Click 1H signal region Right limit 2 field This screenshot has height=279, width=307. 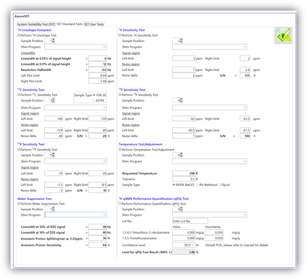[245, 58]
